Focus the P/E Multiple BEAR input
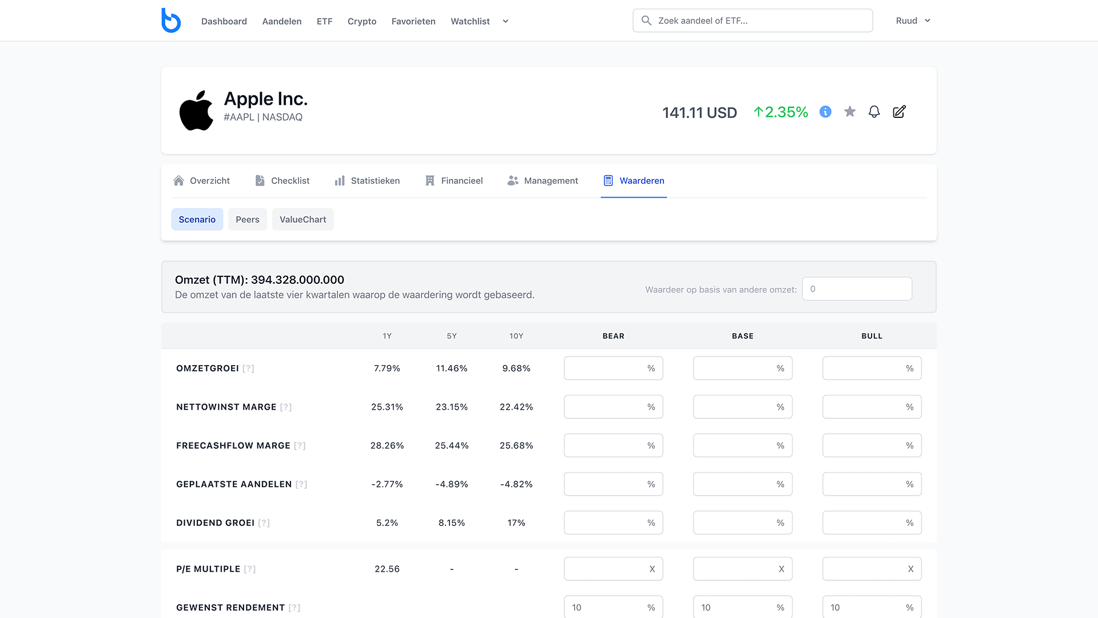This screenshot has height=618, width=1098. (614, 569)
